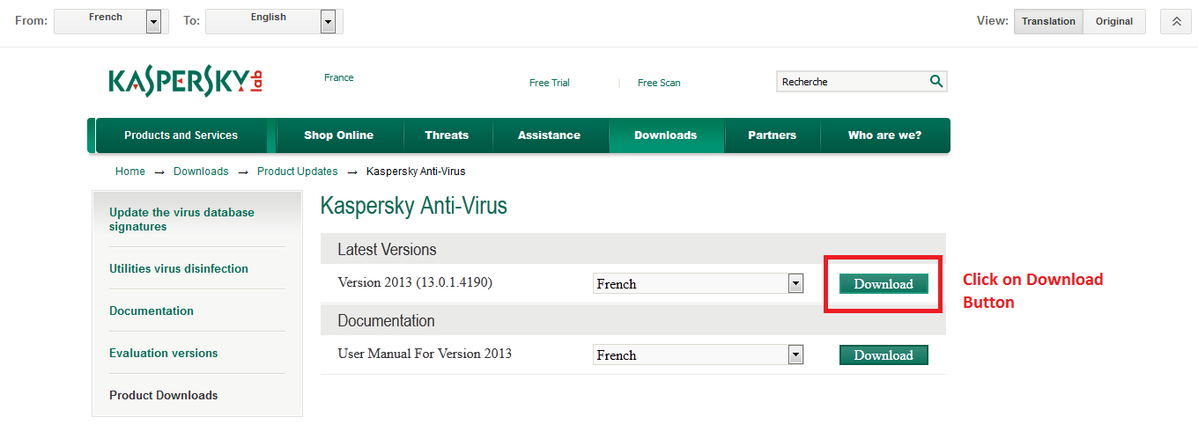Switch view to Translation
Screen dimensions: 1198x424
click(1048, 22)
